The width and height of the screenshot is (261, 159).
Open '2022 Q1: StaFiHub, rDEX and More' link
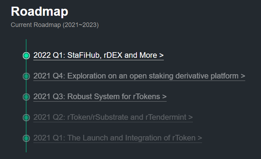[x=99, y=55]
